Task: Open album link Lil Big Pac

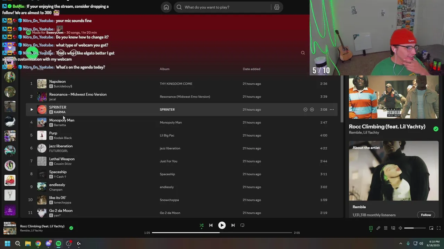Action: click(x=167, y=136)
